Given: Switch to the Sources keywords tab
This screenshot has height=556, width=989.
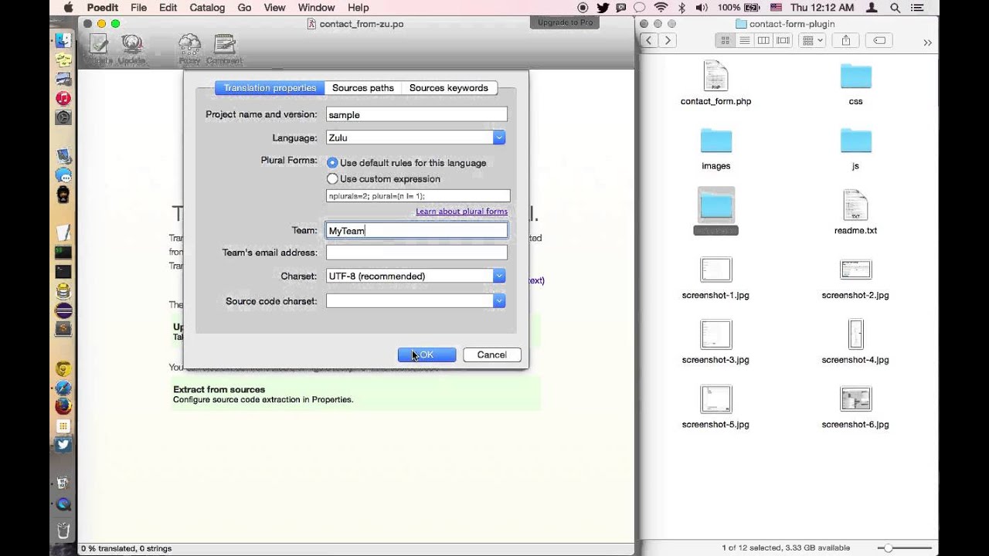Looking at the screenshot, I should (x=449, y=88).
